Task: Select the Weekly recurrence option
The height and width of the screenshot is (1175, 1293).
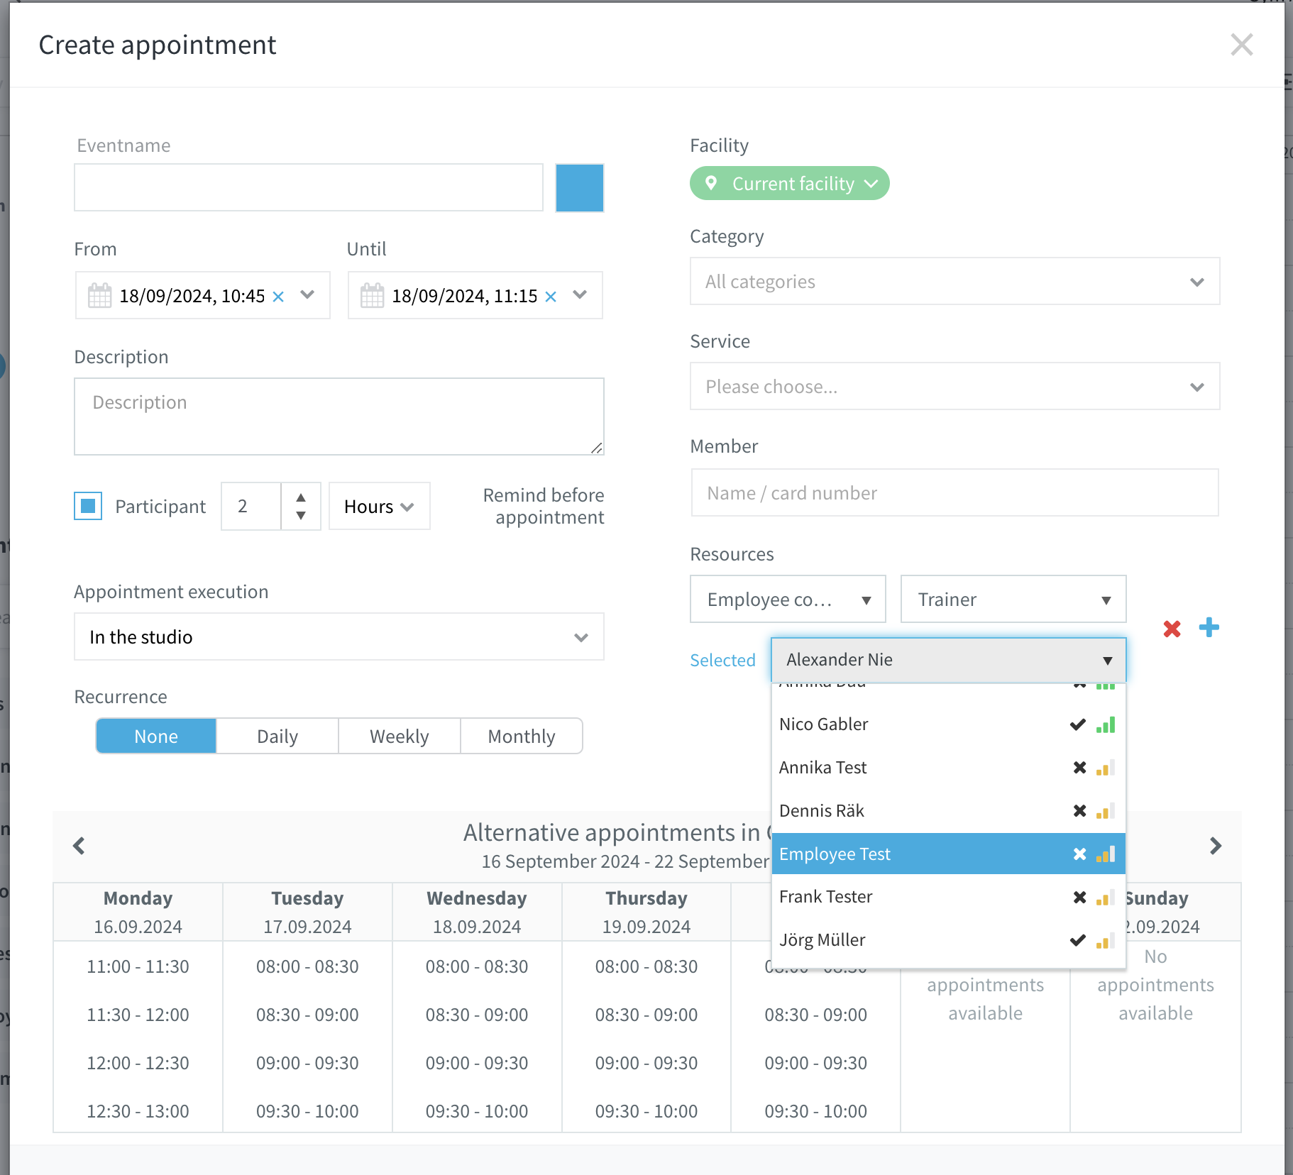Action: [x=400, y=736]
